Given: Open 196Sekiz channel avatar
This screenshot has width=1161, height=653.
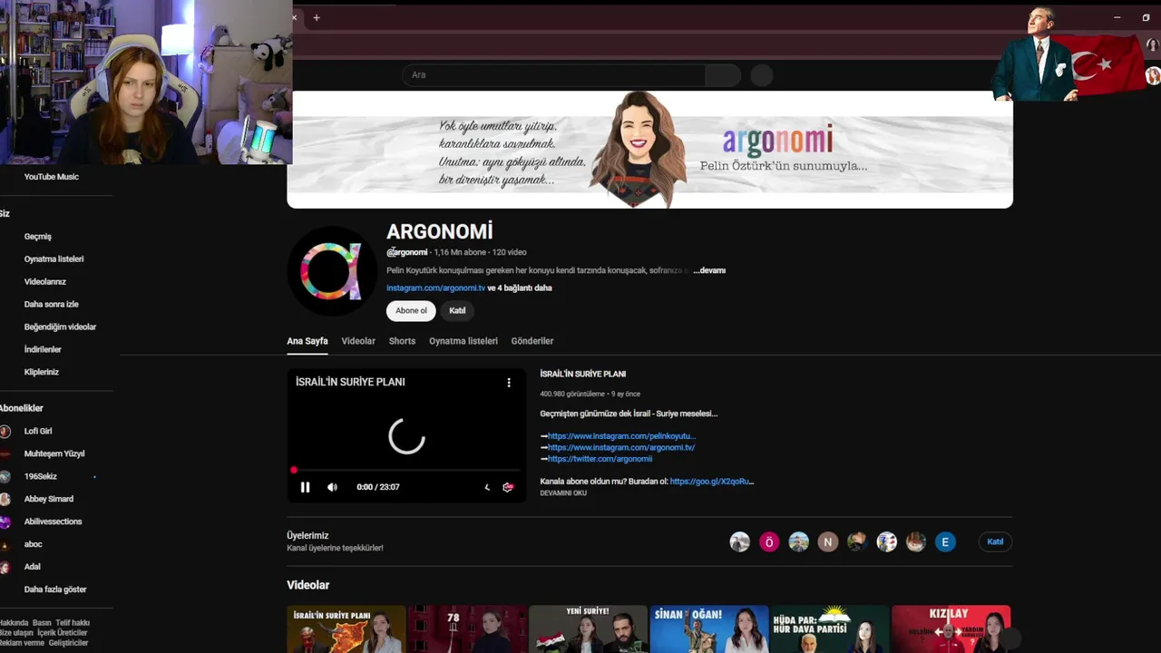Looking at the screenshot, I should pyautogui.click(x=5, y=476).
